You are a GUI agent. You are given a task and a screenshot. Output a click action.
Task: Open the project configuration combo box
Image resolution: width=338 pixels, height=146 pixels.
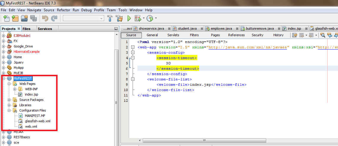click(x=84, y=18)
